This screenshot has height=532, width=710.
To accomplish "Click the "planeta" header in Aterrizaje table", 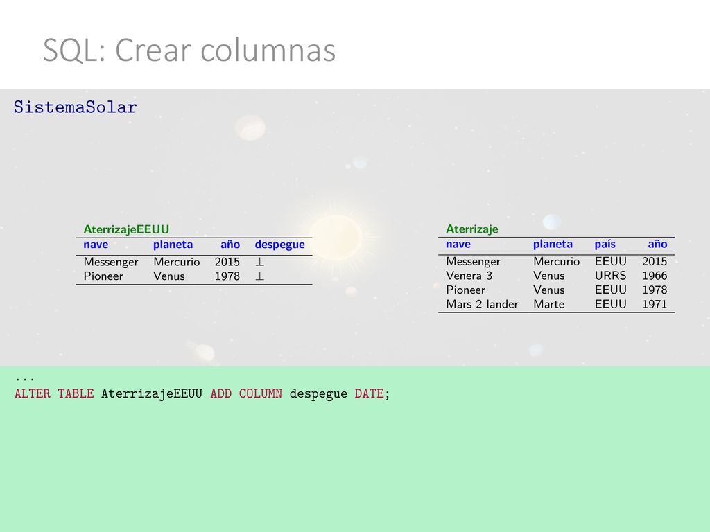I will coord(553,245).
